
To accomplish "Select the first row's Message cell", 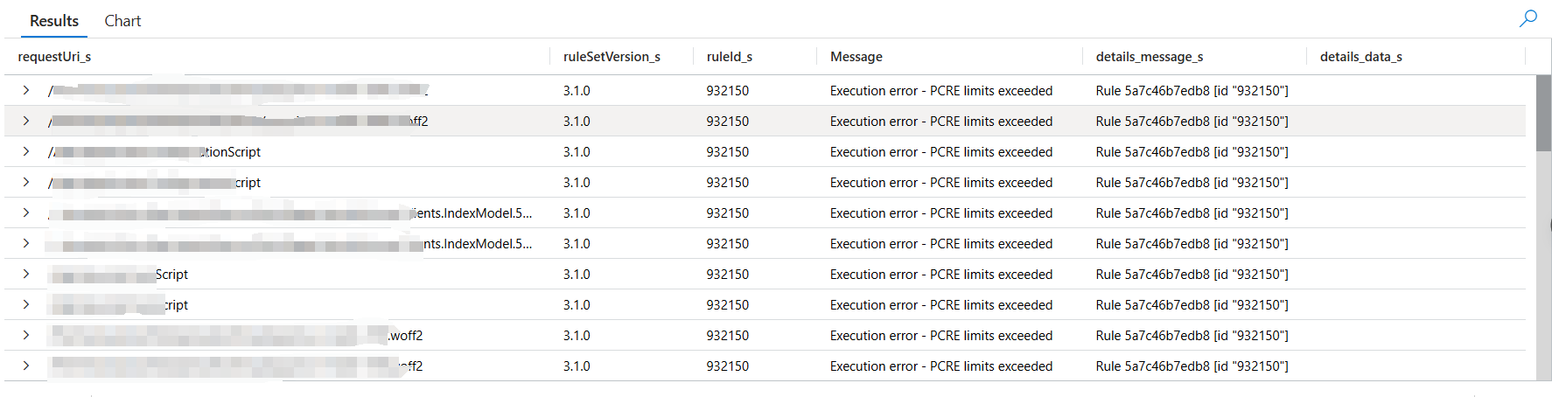I will click(x=940, y=91).
